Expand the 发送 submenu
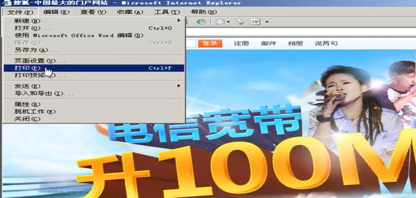This screenshot has height=198, width=416. point(94,86)
